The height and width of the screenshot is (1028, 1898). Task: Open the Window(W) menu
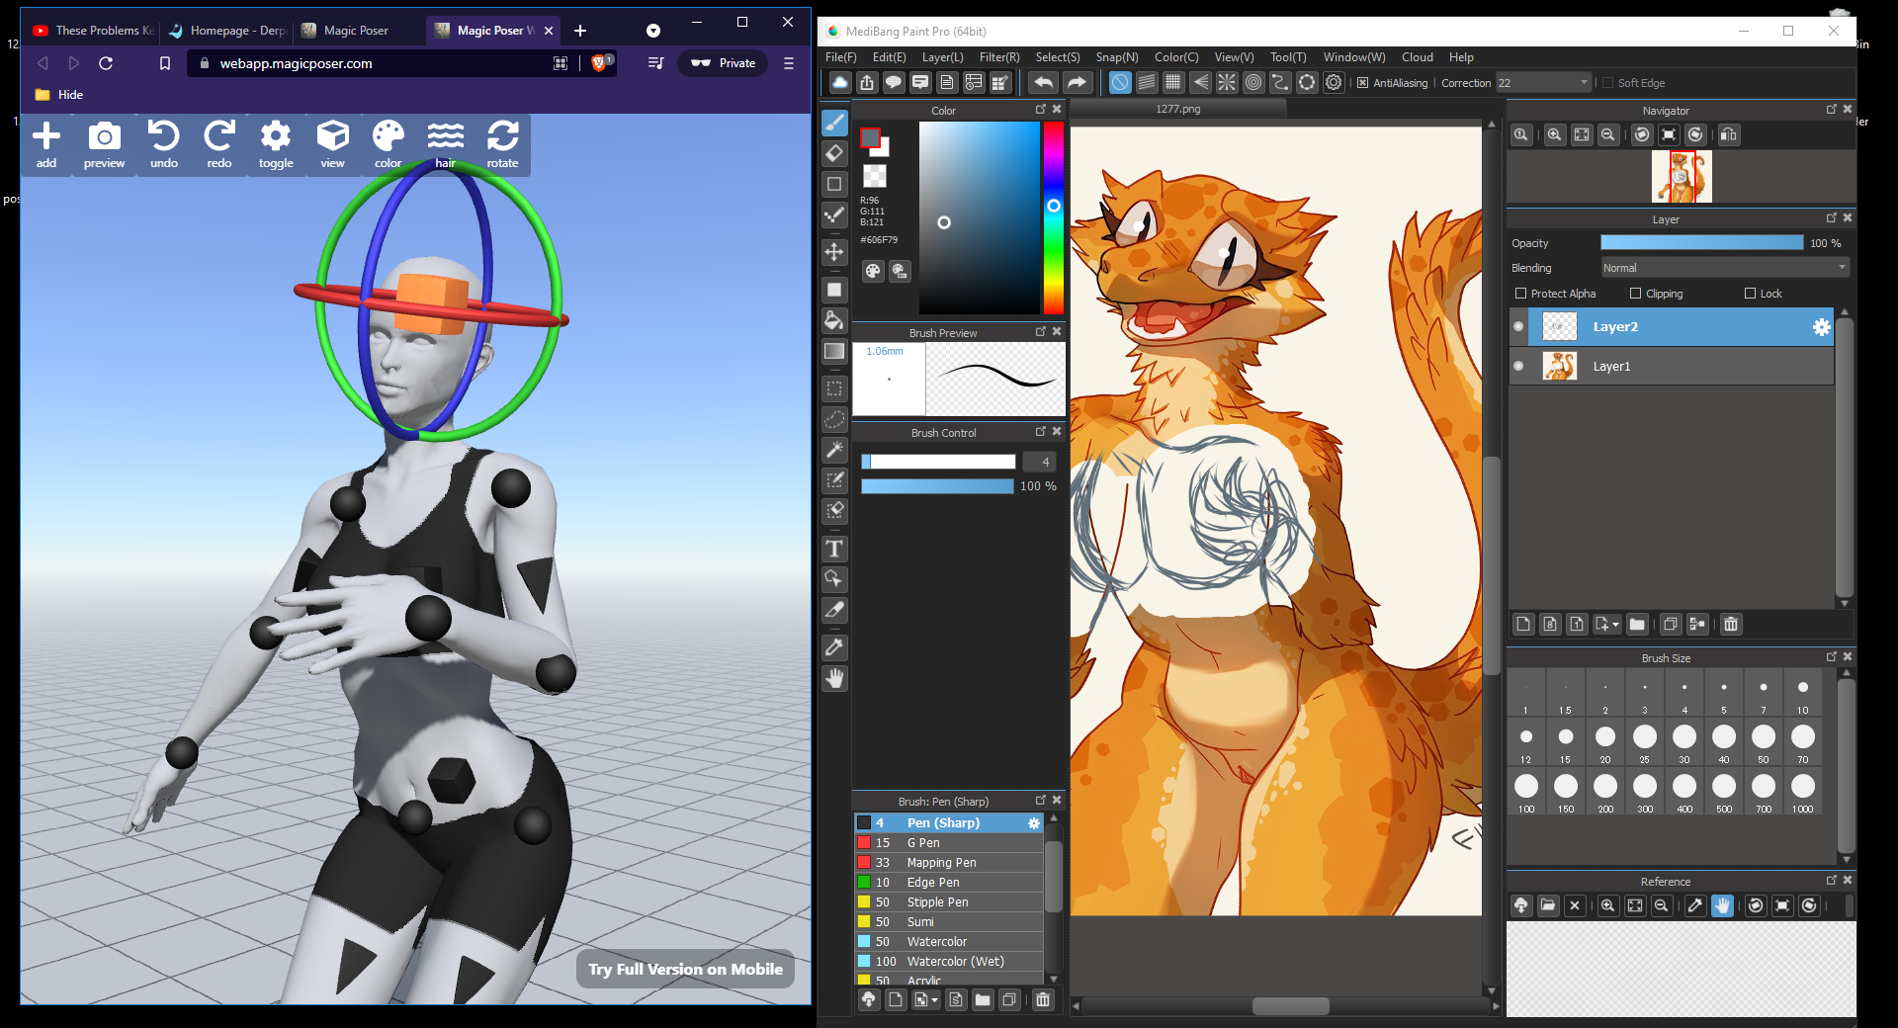(x=1354, y=57)
